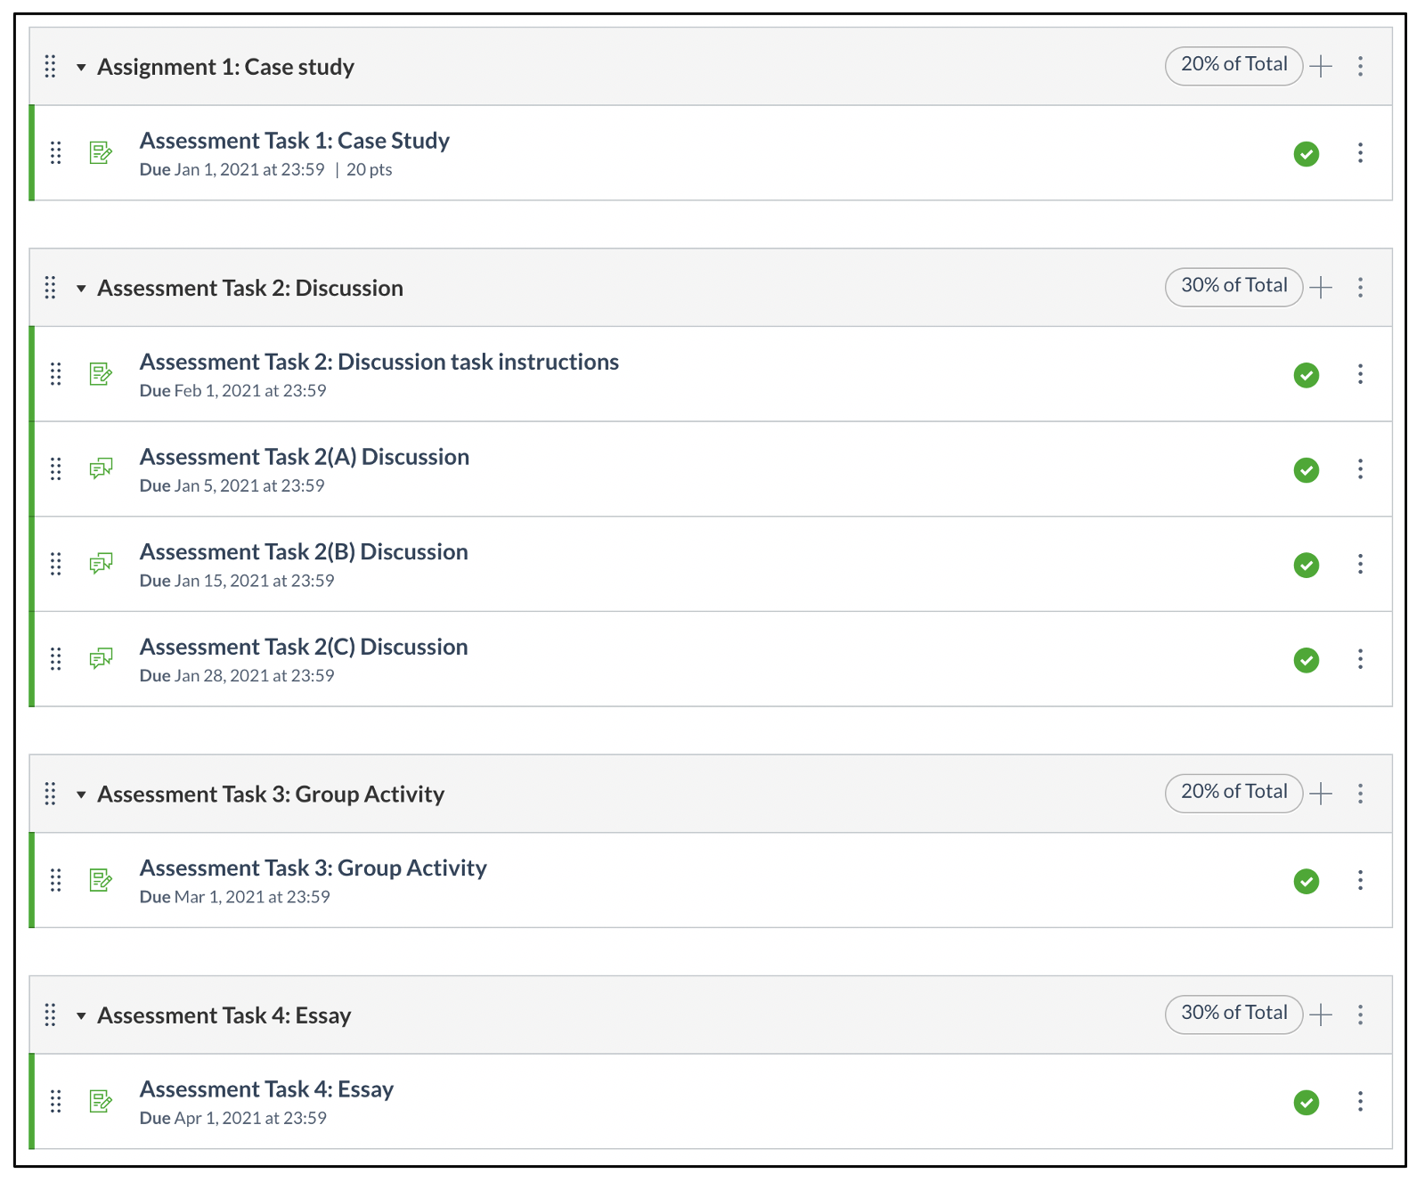Open the Assessment Task 1: Case Study link
This screenshot has width=1425, height=1190.
tap(295, 141)
